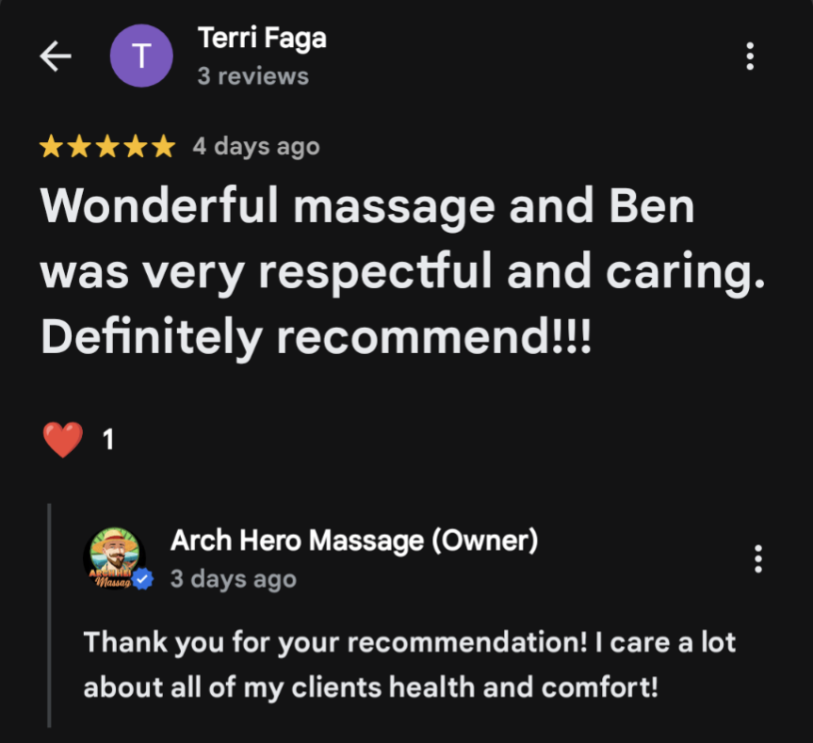The width and height of the screenshot is (813, 743).
Task: Open the Arch Hero Massage profile picture
Action: [115, 558]
